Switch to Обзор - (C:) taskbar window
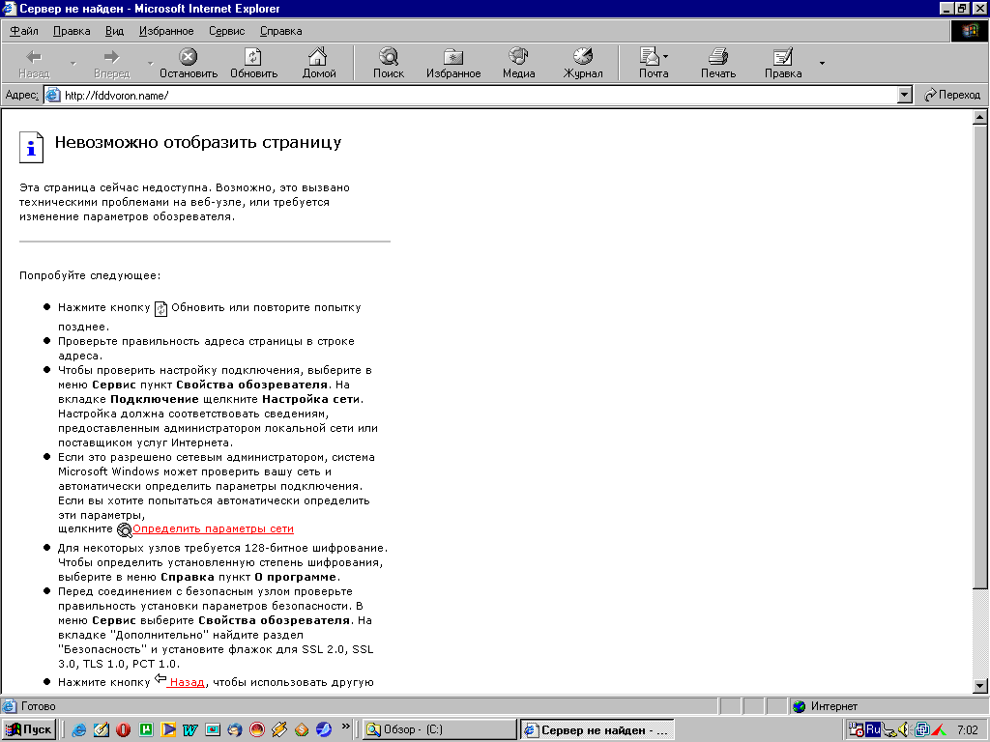This screenshot has height=742, width=990. pyautogui.click(x=438, y=729)
